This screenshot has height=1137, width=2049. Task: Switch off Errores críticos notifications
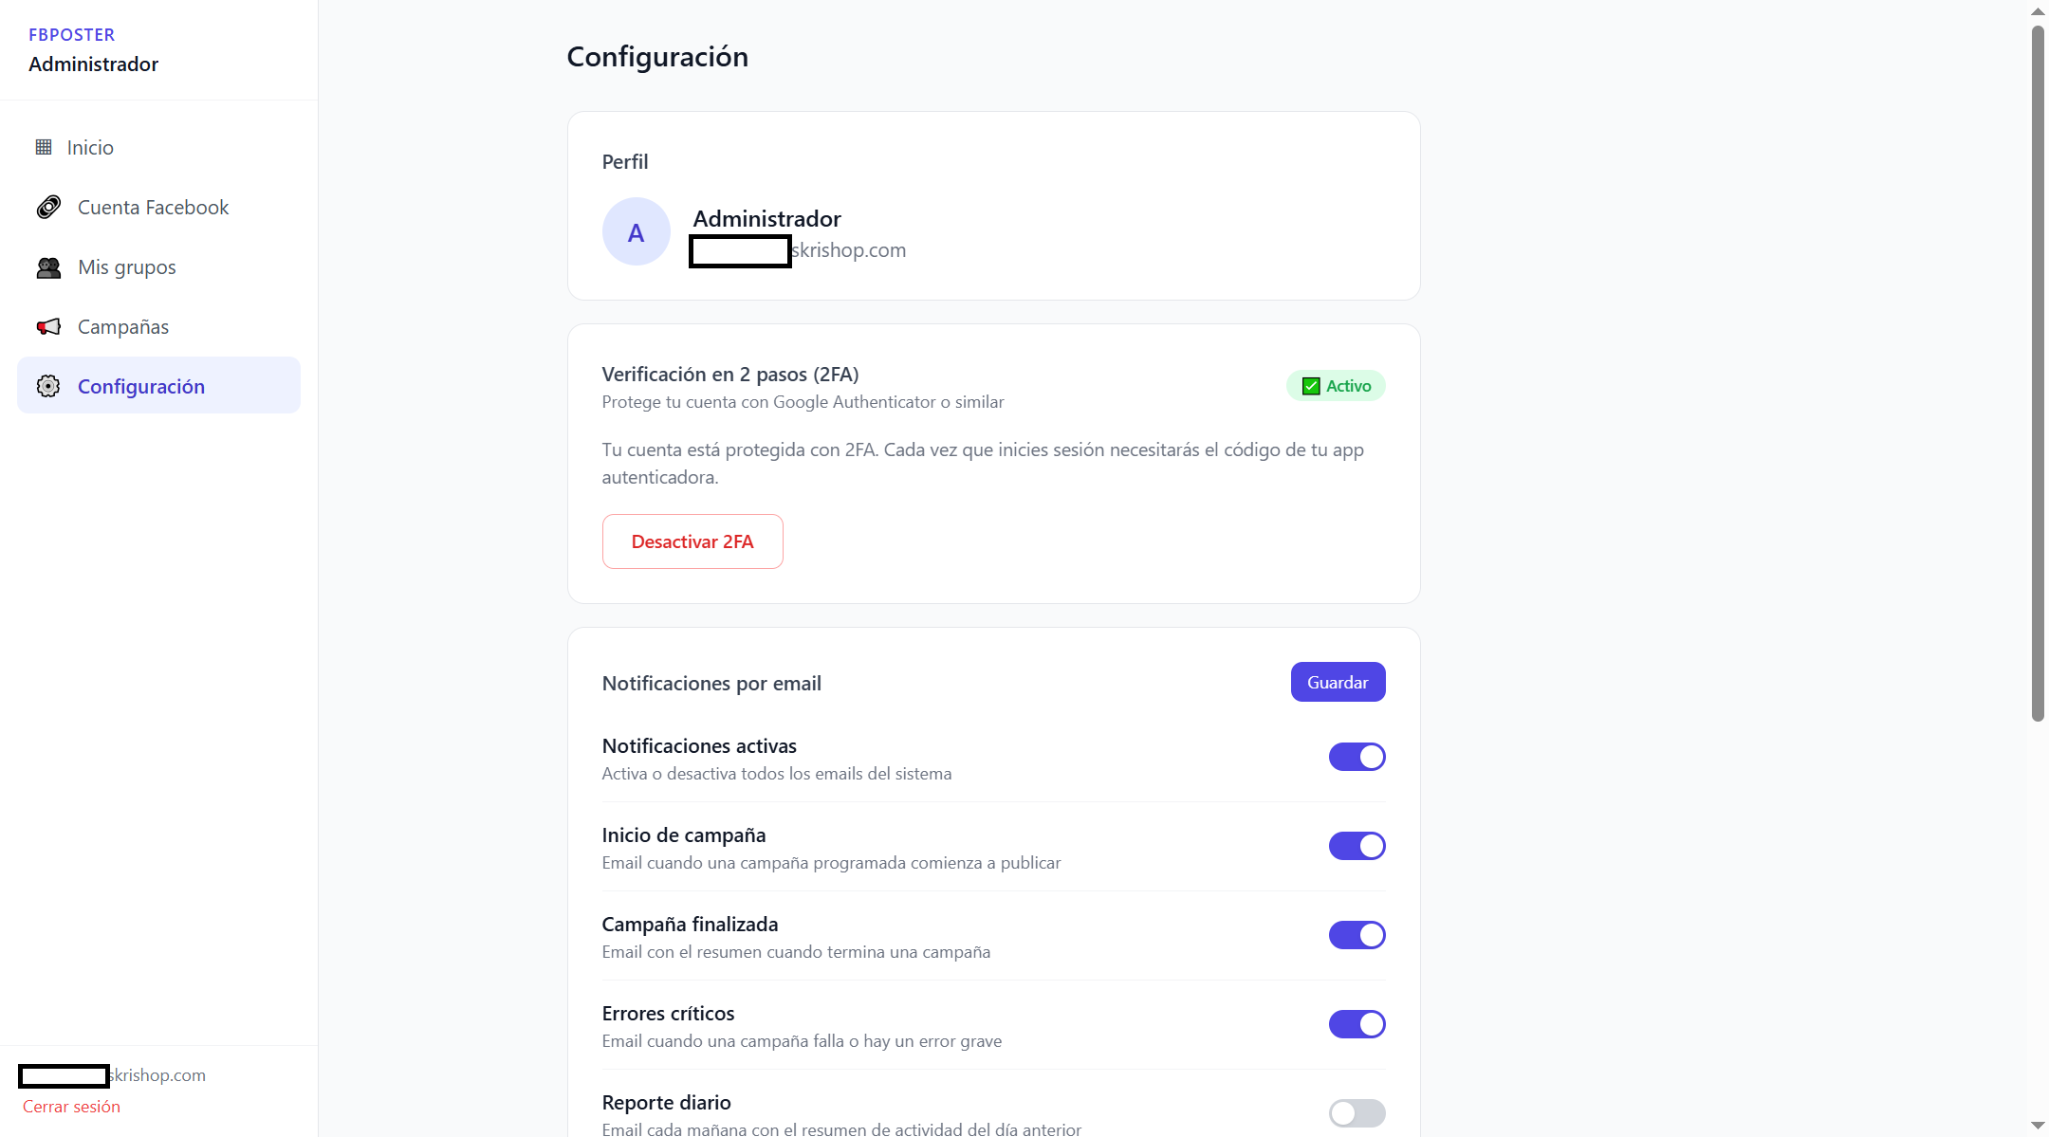[1357, 1024]
